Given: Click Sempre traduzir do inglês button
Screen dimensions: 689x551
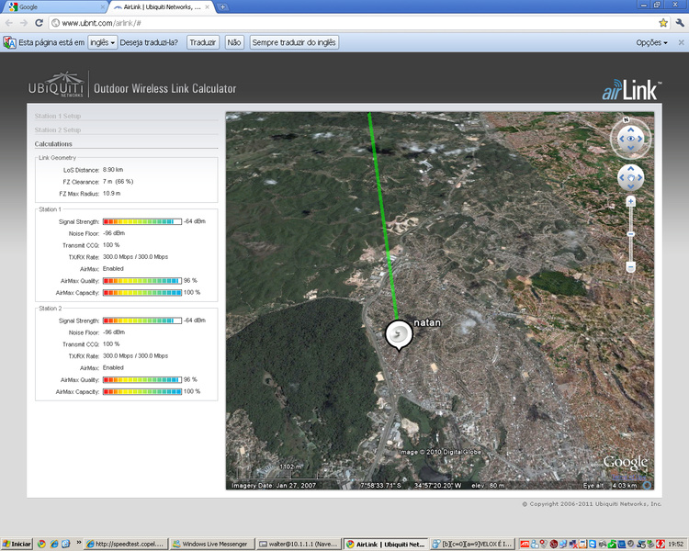Looking at the screenshot, I should [294, 42].
